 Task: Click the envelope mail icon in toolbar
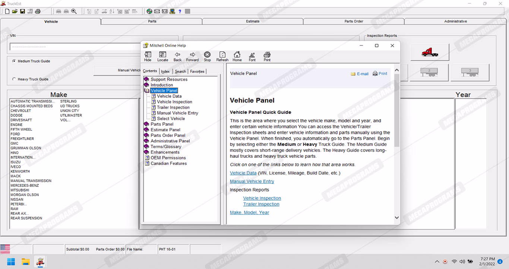click(157, 12)
